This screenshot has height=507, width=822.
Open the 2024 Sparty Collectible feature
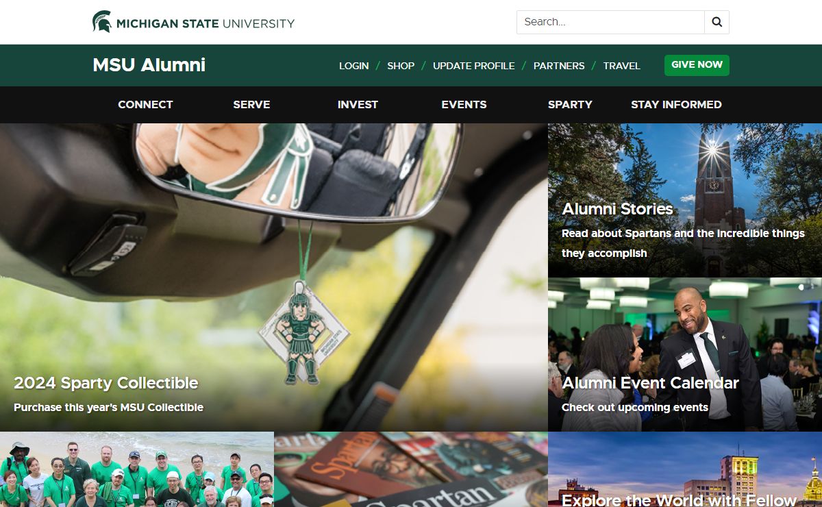point(106,383)
